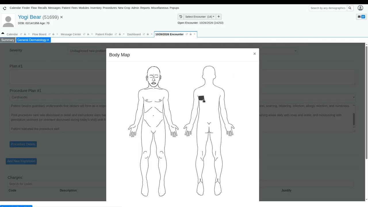Open the Select Encounter (14) dropdown
Viewport: 368px width, 207px height.
tap(200, 17)
